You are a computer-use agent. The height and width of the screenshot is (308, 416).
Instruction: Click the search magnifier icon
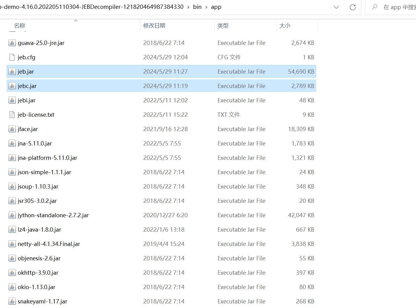(x=374, y=7)
